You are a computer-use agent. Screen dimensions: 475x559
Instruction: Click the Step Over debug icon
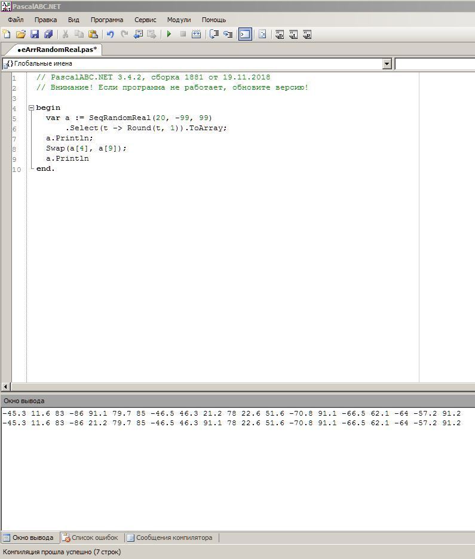214,35
